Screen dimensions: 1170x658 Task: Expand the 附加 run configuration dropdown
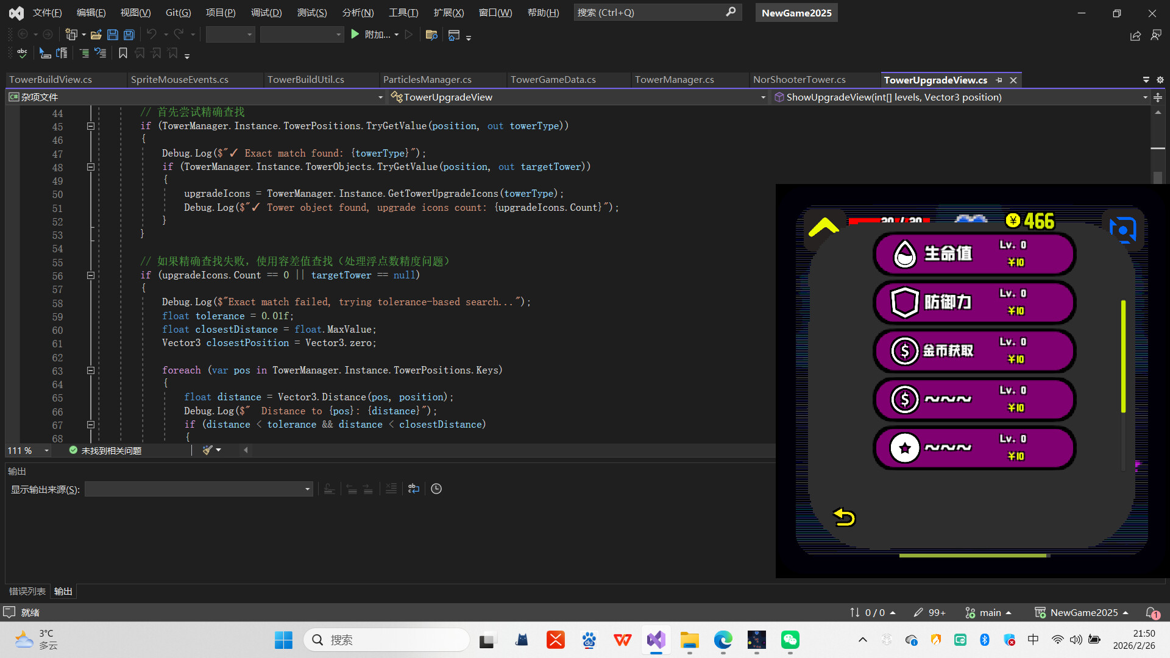click(x=398, y=35)
